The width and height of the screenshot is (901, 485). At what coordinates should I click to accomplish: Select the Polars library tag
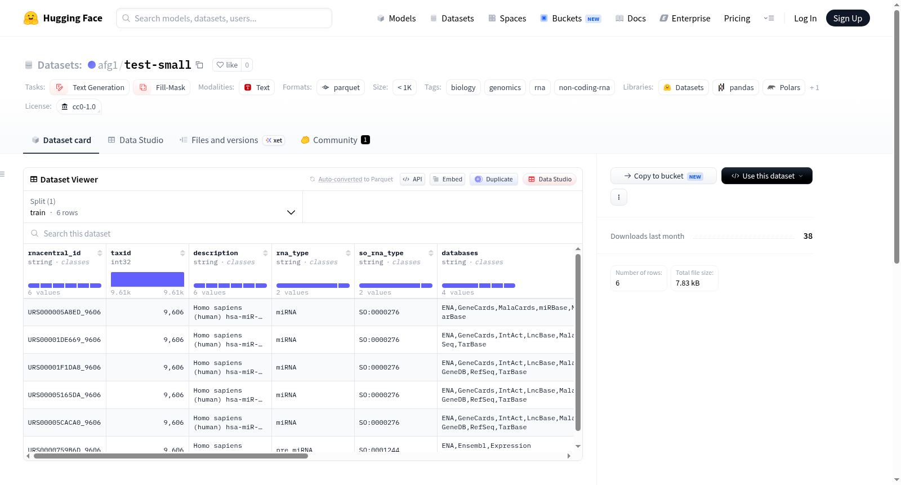(784, 87)
